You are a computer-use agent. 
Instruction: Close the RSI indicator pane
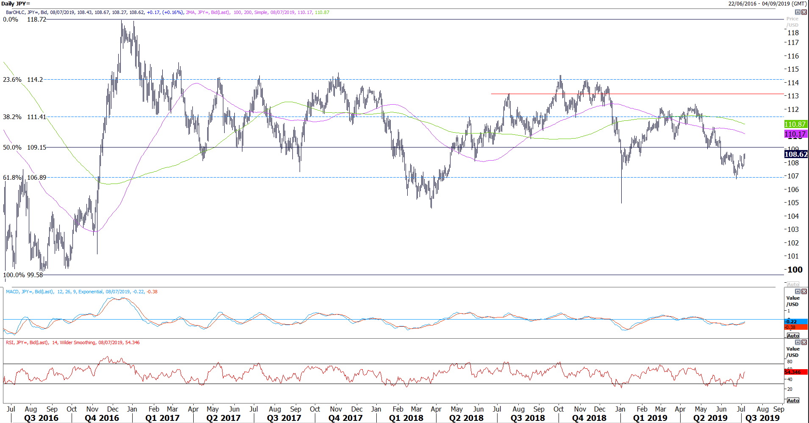[x=804, y=342]
